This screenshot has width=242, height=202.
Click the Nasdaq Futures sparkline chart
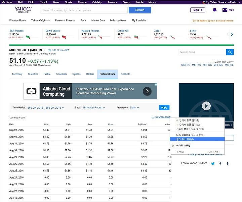(x=104, y=37)
